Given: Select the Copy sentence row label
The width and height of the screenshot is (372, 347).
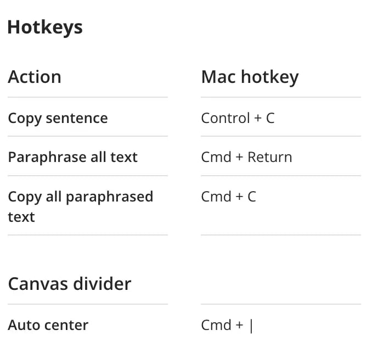Looking at the screenshot, I should point(58,118).
